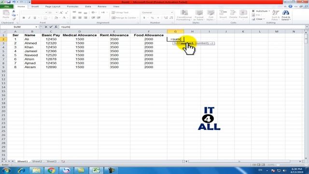This screenshot has height=174, width=309.
Task: Open the AutoSum dropdown arrow
Action: [269, 11]
